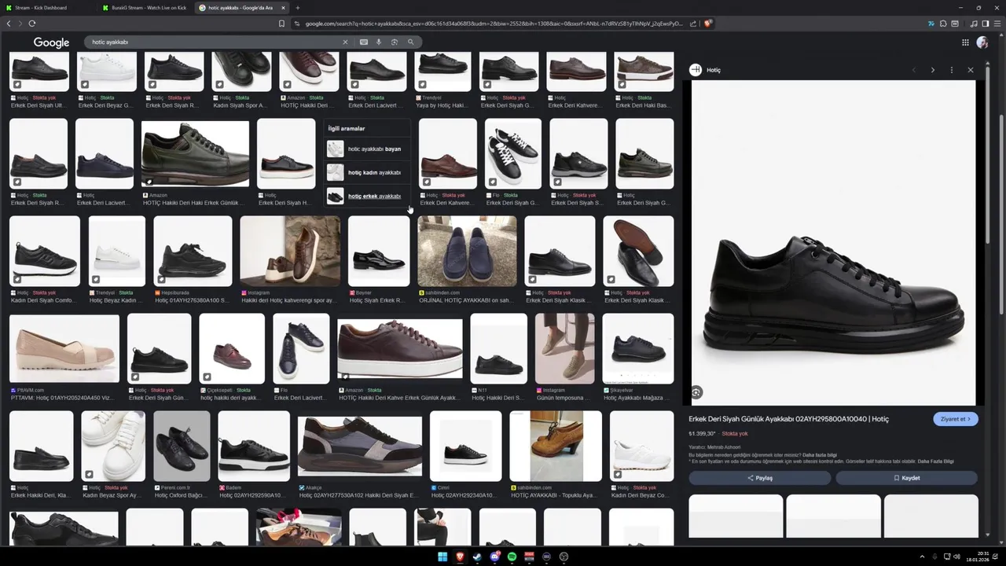Click the Paylaş share button
The height and width of the screenshot is (566, 1006).
tap(759, 478)
